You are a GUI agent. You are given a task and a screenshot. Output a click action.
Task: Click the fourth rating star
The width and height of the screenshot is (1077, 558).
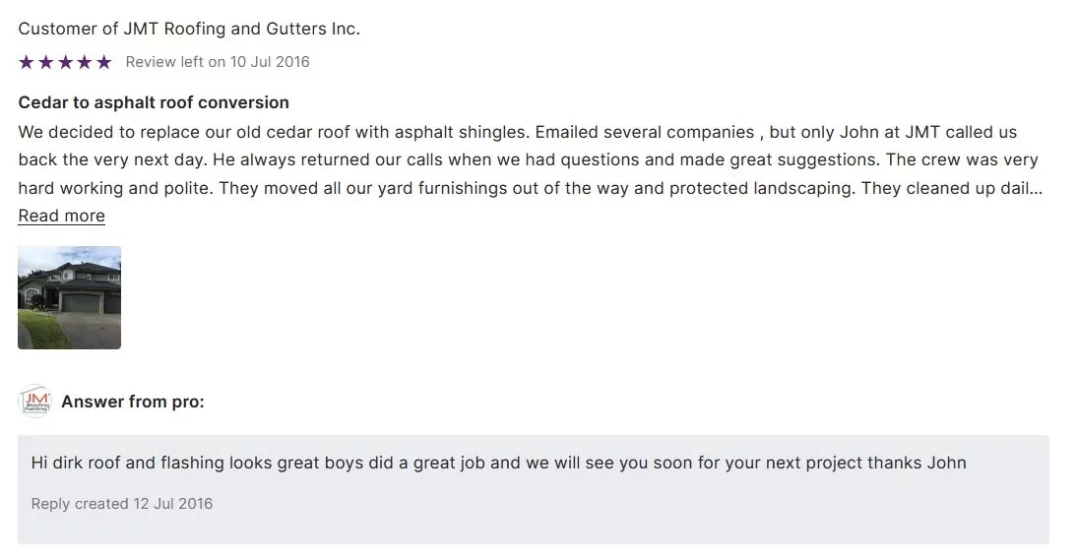(85, 62)
